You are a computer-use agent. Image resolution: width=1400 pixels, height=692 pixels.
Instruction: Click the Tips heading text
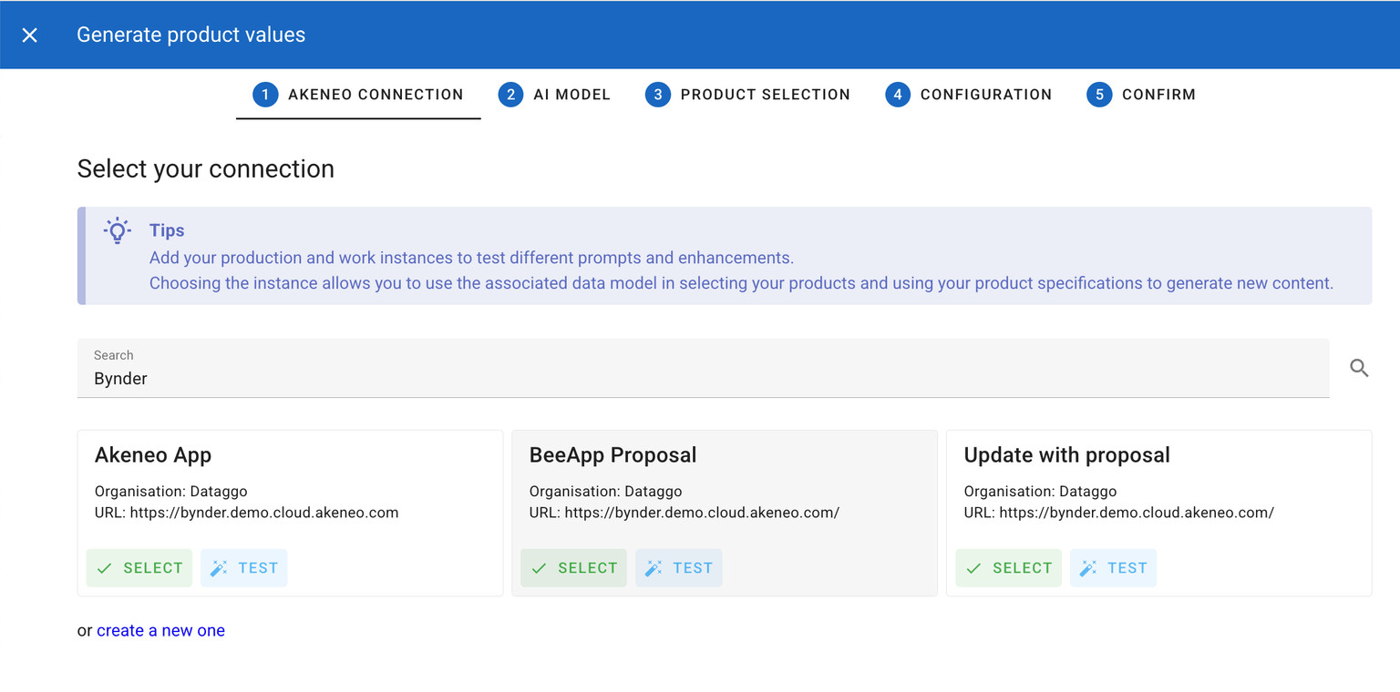click(167, 231)
